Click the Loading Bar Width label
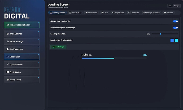This screenshot has width=183, height=110. (x=58, y=34)
